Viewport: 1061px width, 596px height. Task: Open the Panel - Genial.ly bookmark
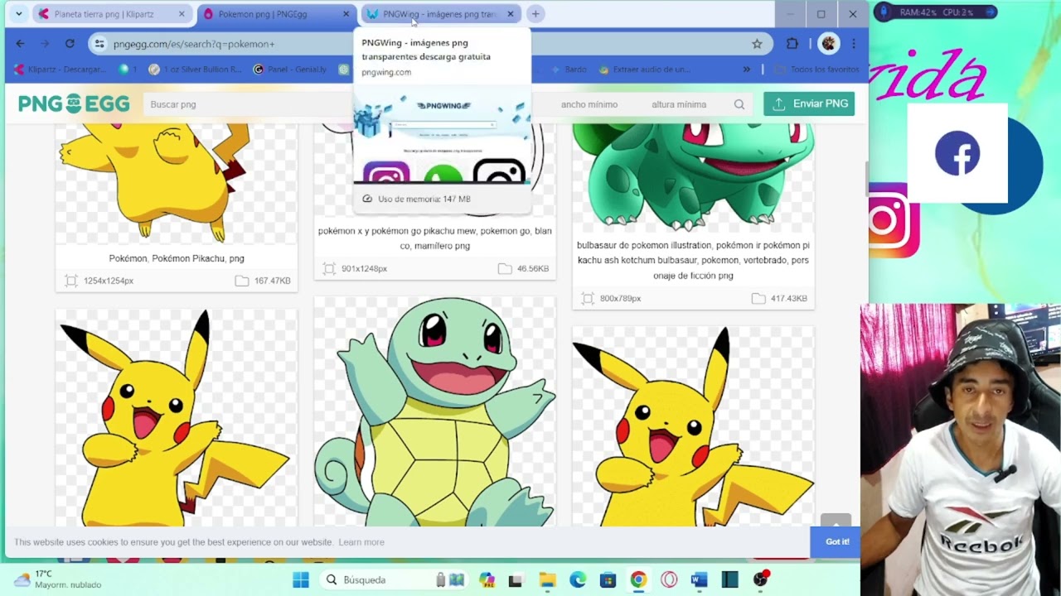point(291,70)
